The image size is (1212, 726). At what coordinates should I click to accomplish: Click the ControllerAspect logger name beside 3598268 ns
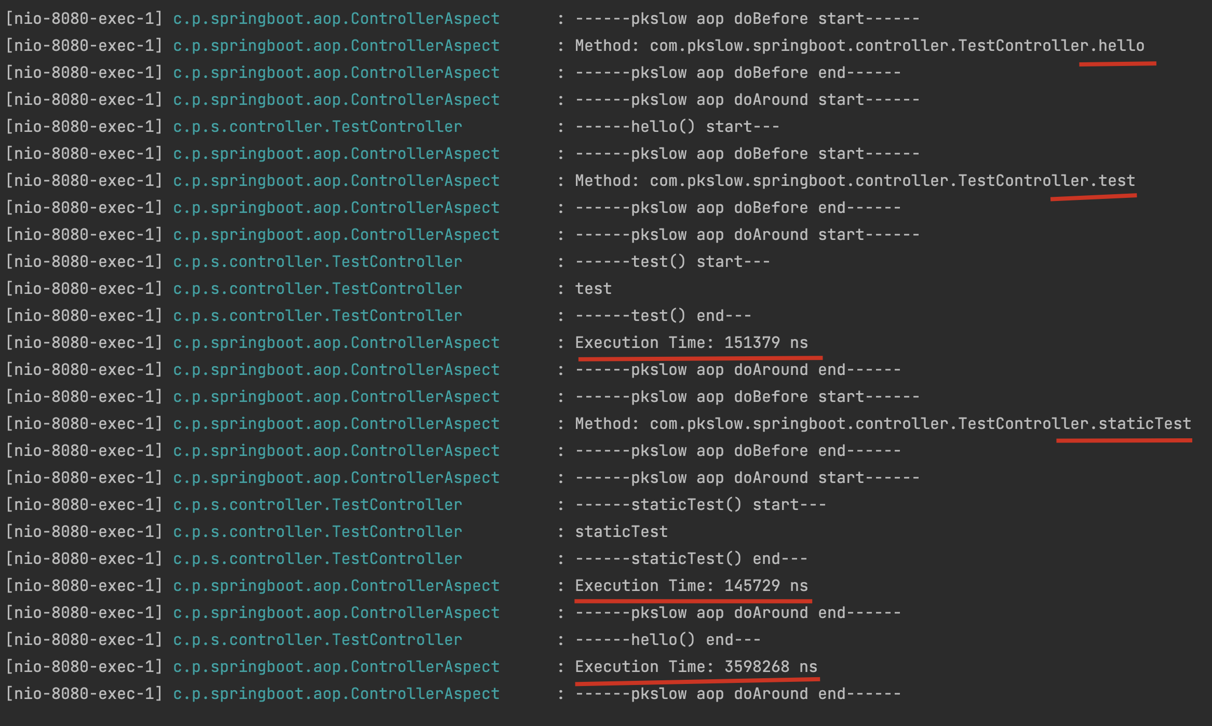tap(336, 667)
